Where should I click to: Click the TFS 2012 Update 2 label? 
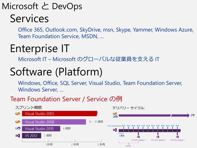158,140
